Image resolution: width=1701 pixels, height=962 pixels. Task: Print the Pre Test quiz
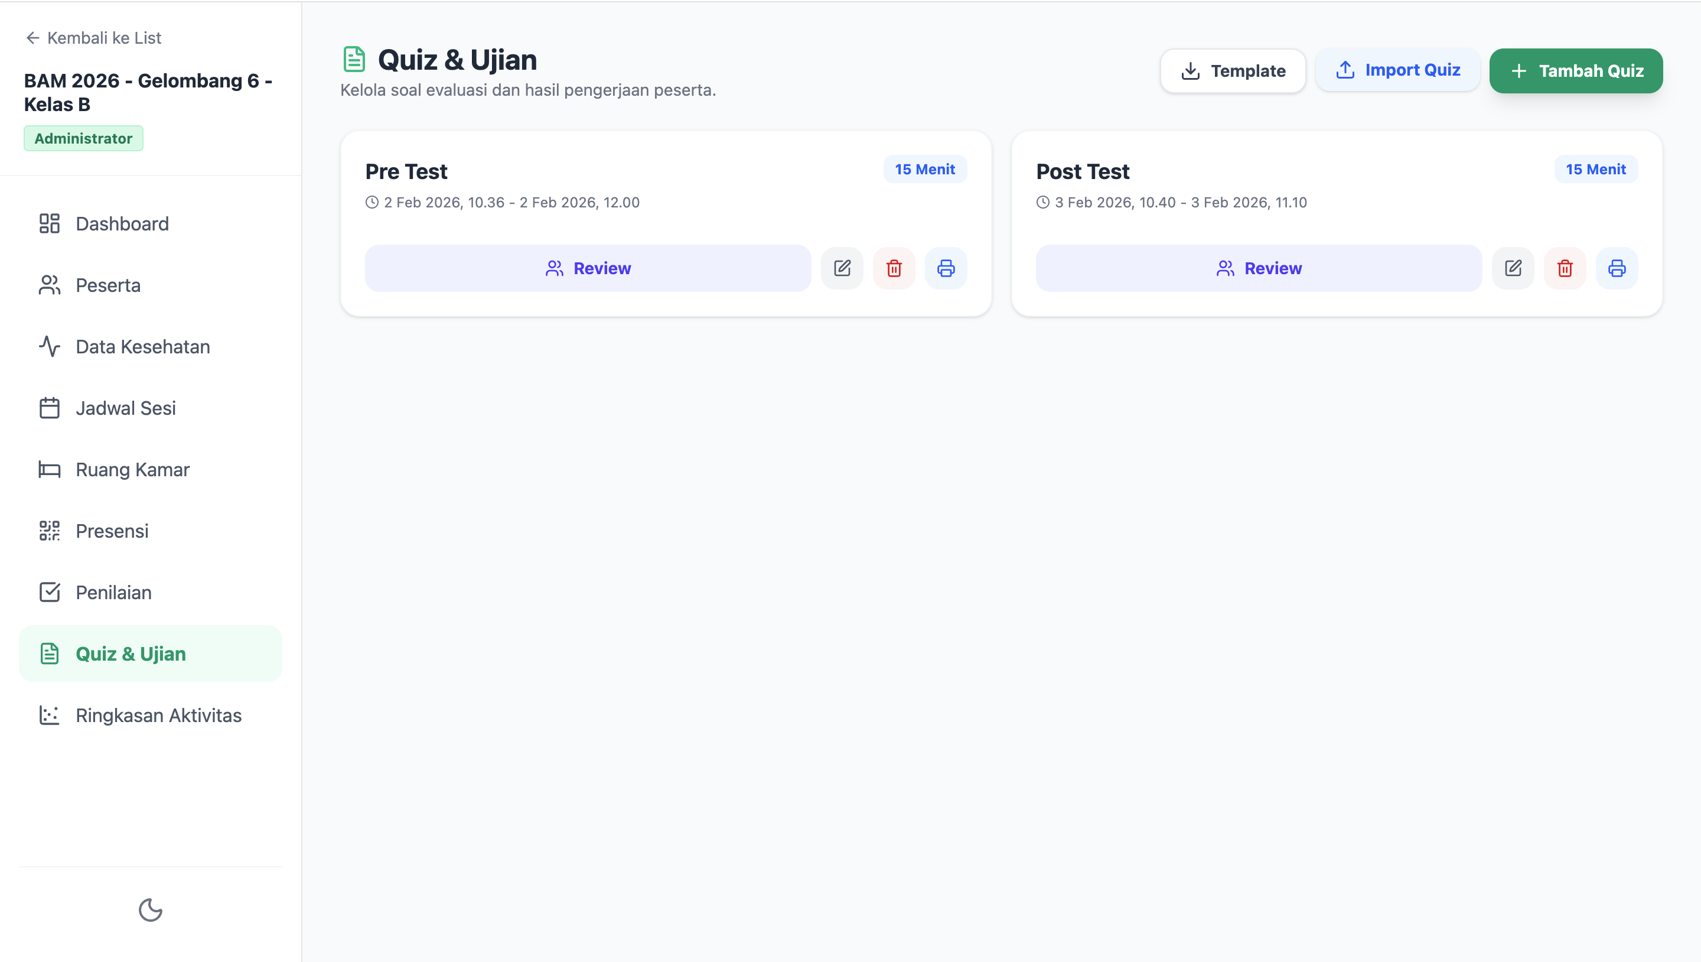pyautogui.click(x=946, y=268)
